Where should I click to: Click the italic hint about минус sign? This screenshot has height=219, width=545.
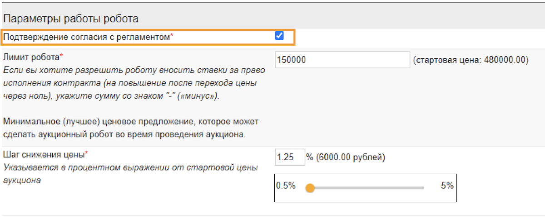134,84
